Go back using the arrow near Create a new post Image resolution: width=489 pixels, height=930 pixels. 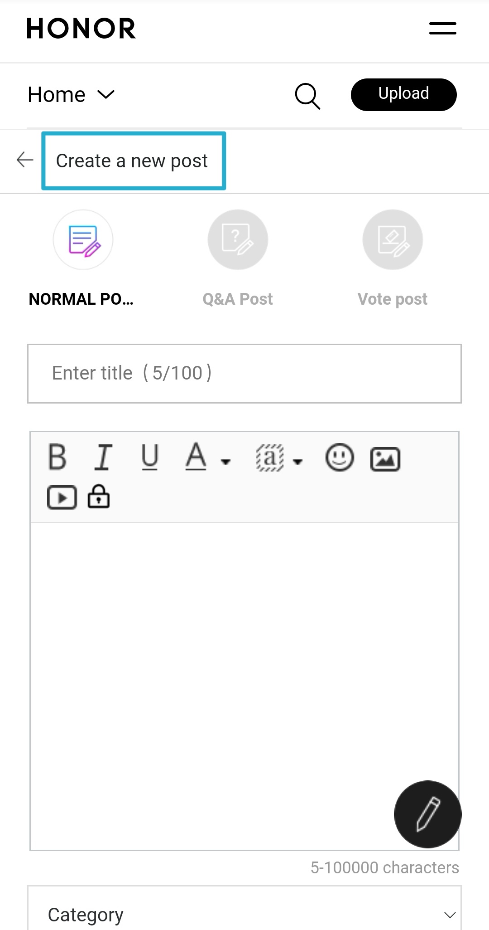[x=24, y=160]
